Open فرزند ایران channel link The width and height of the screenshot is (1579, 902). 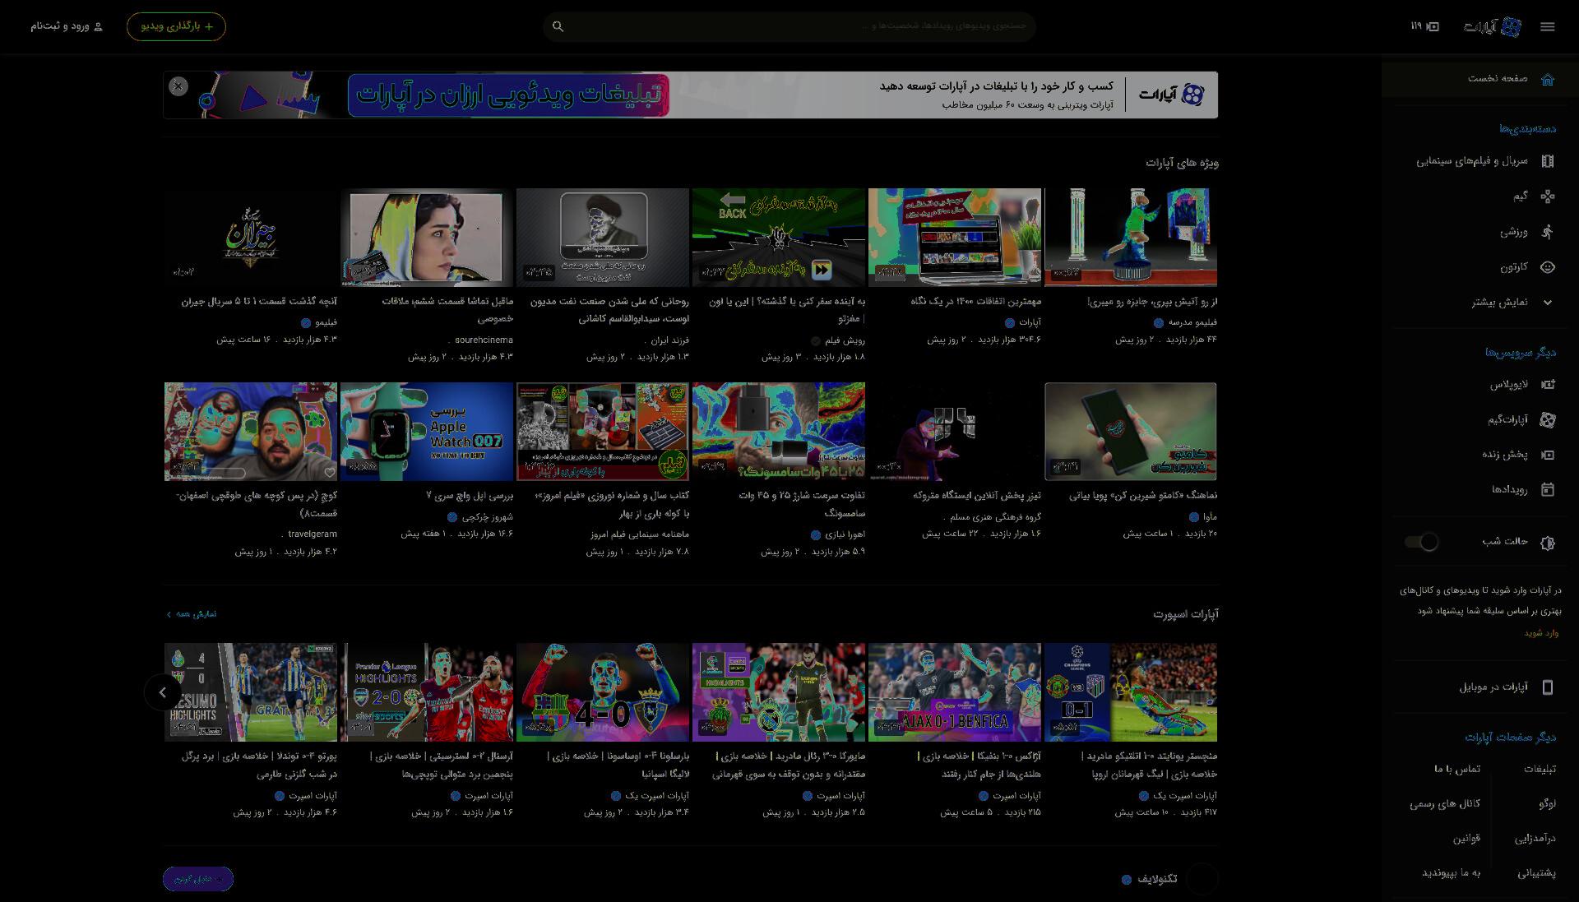pyautogui.click(x=670, y=340)
